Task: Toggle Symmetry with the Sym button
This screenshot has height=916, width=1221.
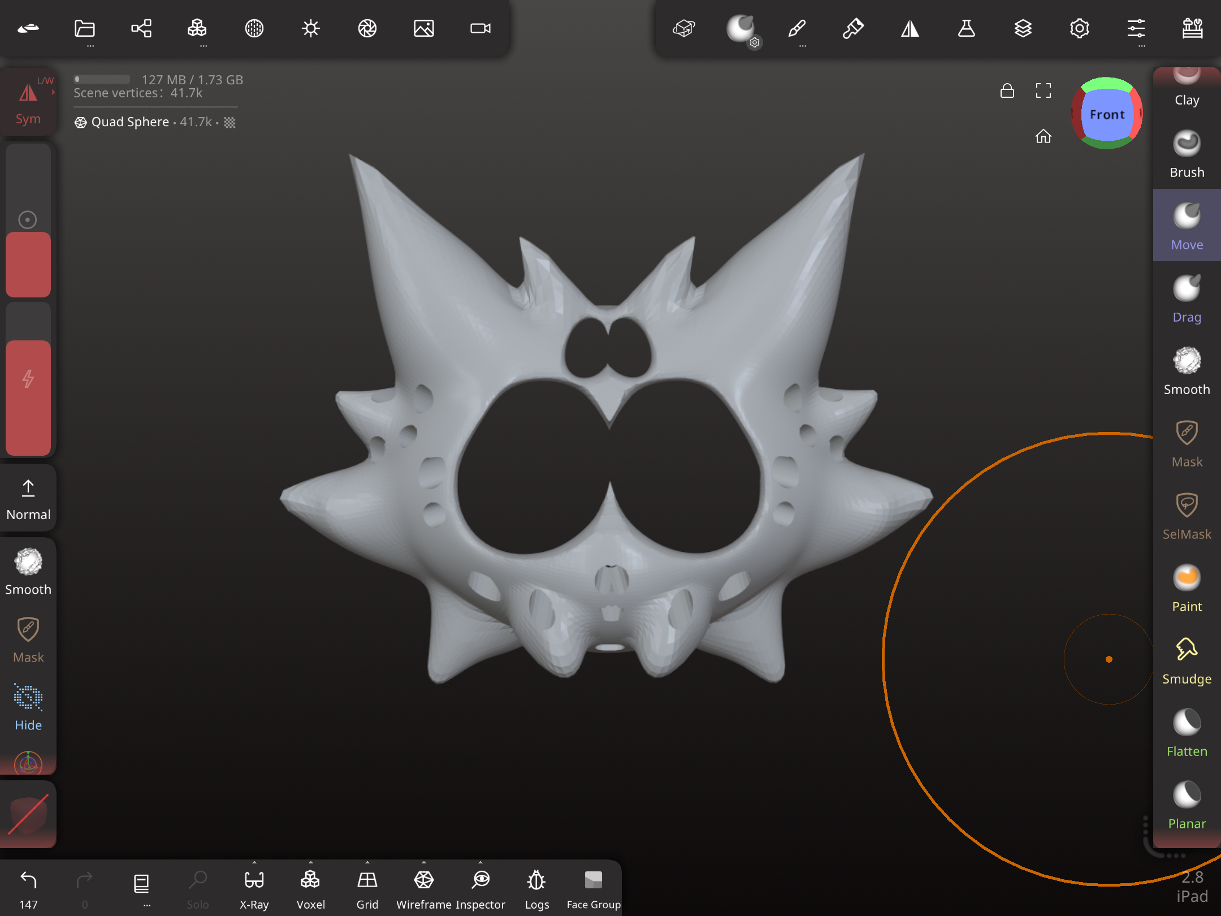Action: 28,102
